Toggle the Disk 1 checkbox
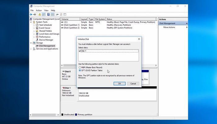 tap(80, 51)
